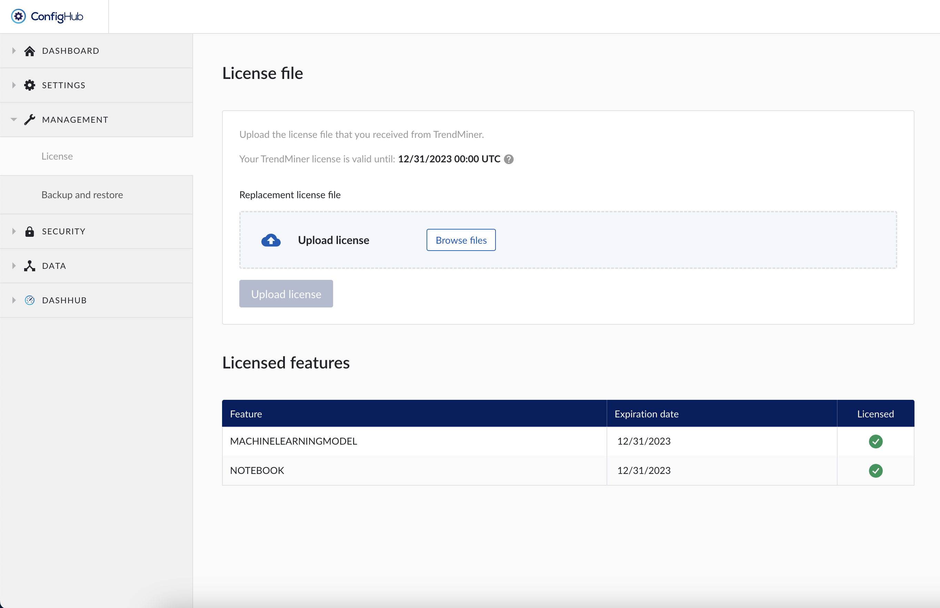
Task: Click the Licensed features heading
Action: 286,363
